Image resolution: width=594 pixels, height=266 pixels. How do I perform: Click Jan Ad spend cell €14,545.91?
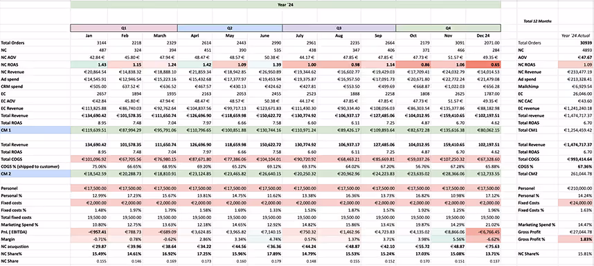[x=94, y=79]
